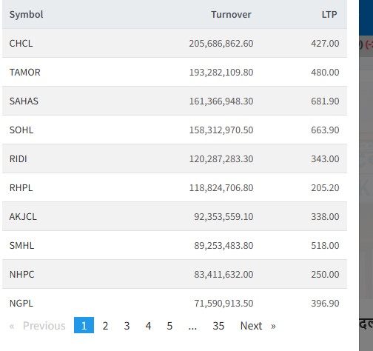Click the active page 1 button

(x=84, y=326)
